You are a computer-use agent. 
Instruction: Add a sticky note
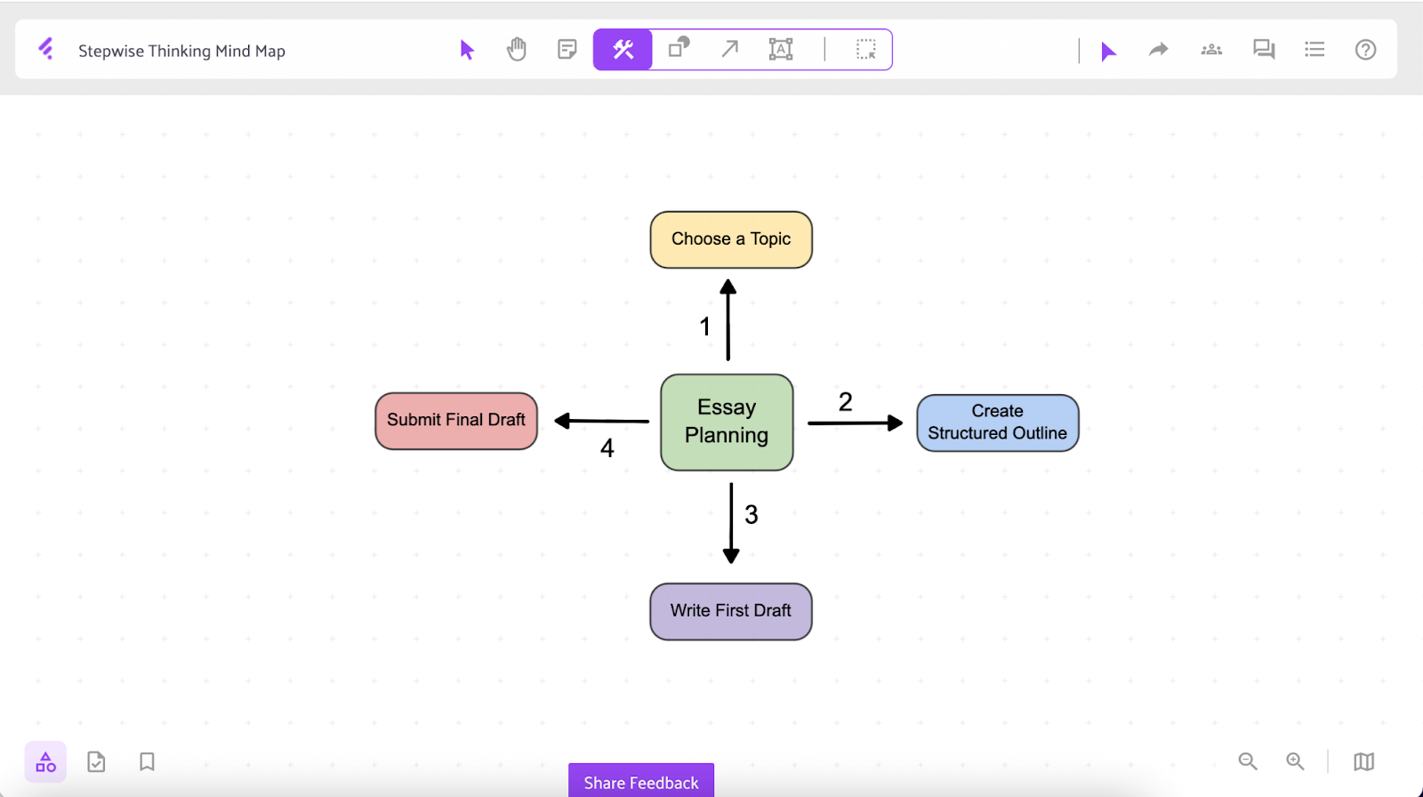point(567,49)
